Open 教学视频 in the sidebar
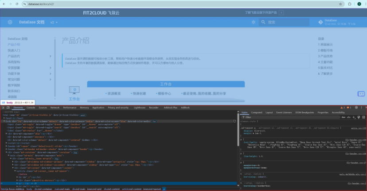The image size is (367, 191). click(14, 85)
